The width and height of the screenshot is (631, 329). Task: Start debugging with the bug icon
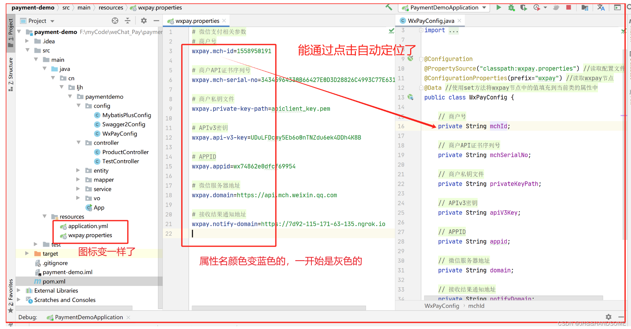[511, 7]
